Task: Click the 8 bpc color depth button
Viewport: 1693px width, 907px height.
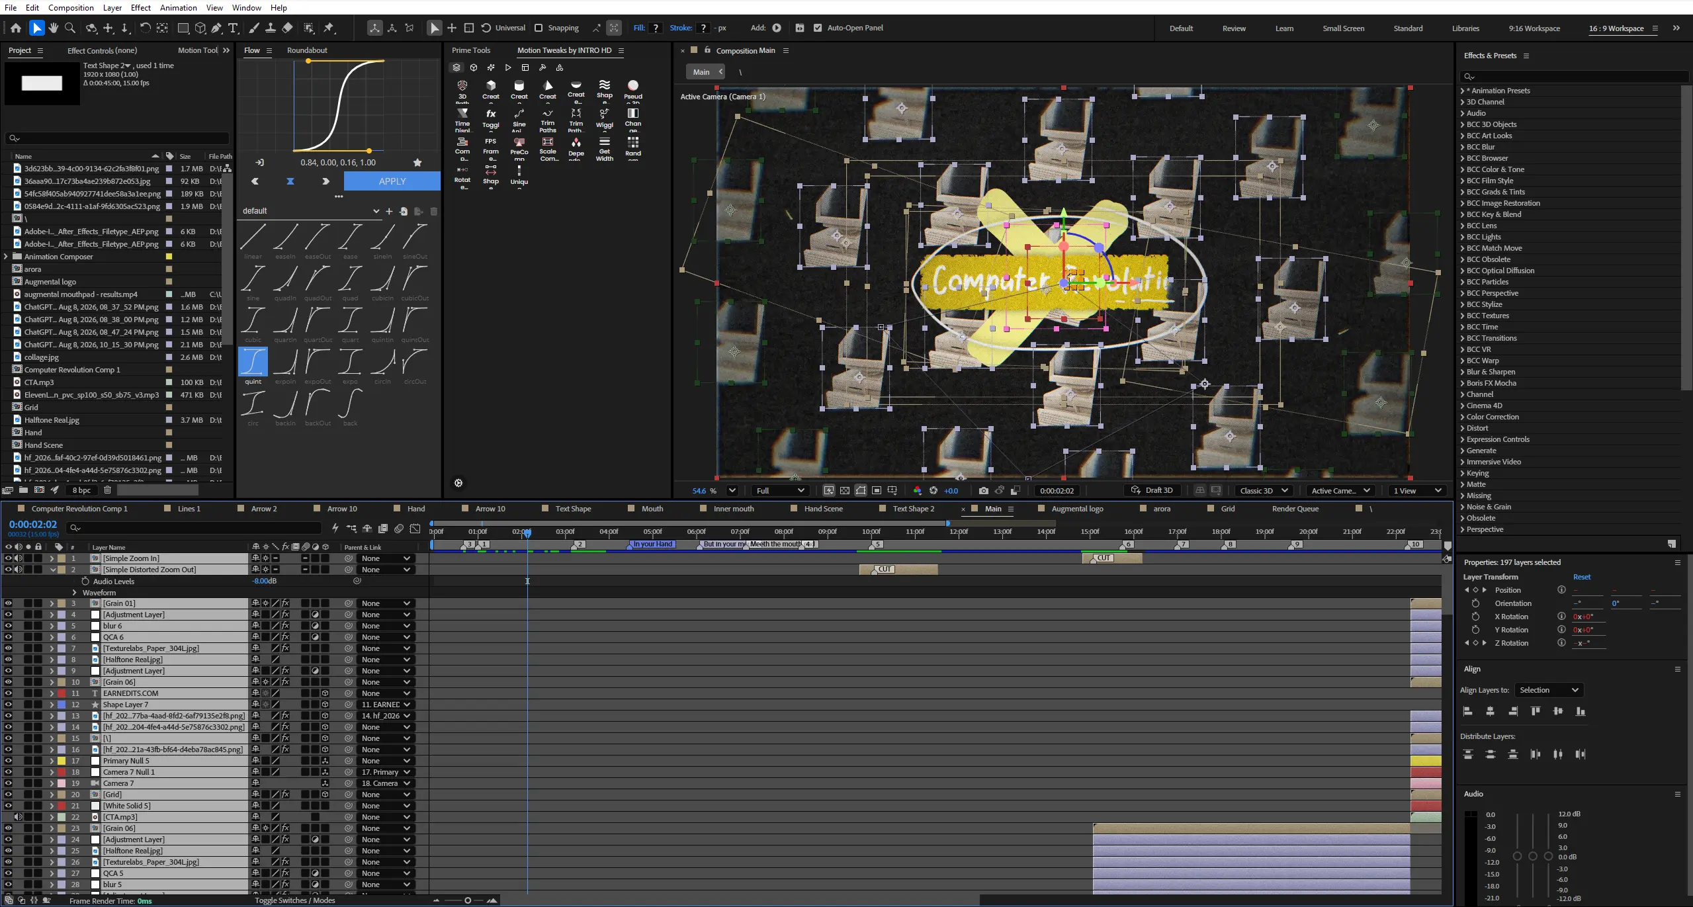Action: [x=81, y=490]
